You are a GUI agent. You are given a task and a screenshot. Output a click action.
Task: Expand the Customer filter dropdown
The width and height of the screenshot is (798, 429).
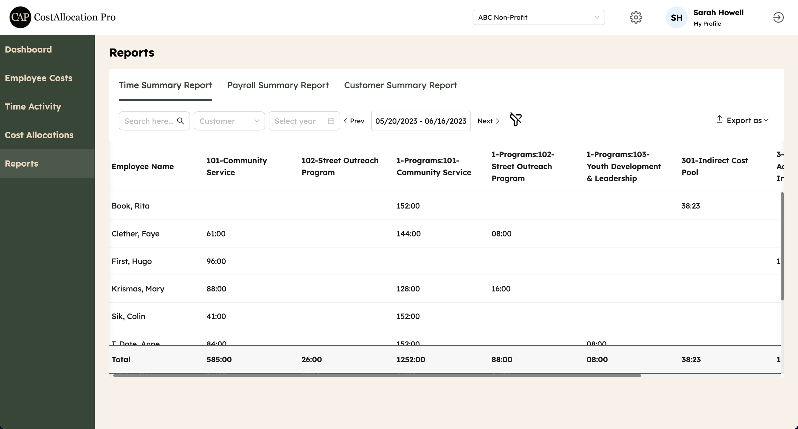229,121
